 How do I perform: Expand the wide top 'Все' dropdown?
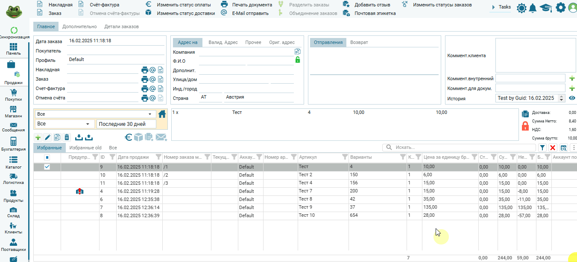coord(96,114)
